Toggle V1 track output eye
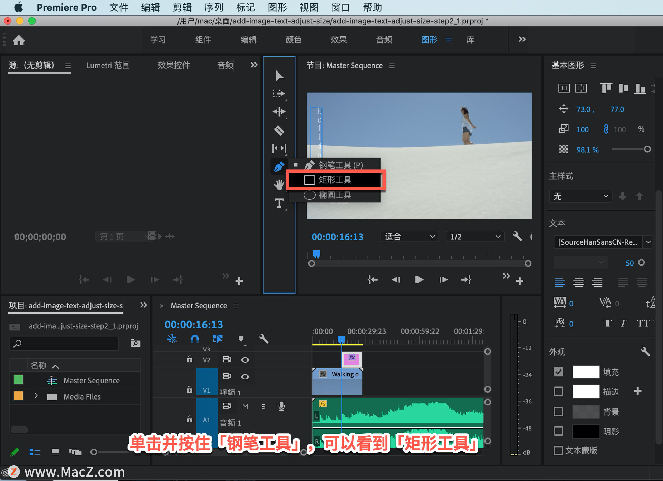The height and width of the screenshot is (481, 663). point(245,376)
